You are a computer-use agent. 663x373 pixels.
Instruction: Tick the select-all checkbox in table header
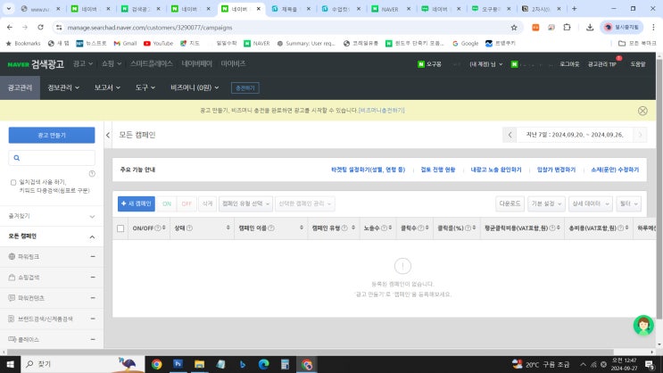(x=120, y=228)
